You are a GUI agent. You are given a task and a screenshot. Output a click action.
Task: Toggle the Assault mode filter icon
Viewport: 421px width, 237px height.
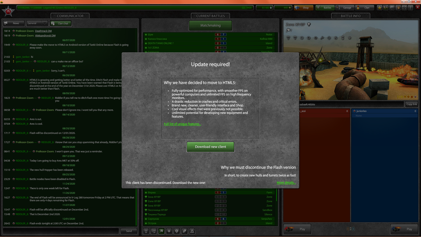tap(177, 231)
